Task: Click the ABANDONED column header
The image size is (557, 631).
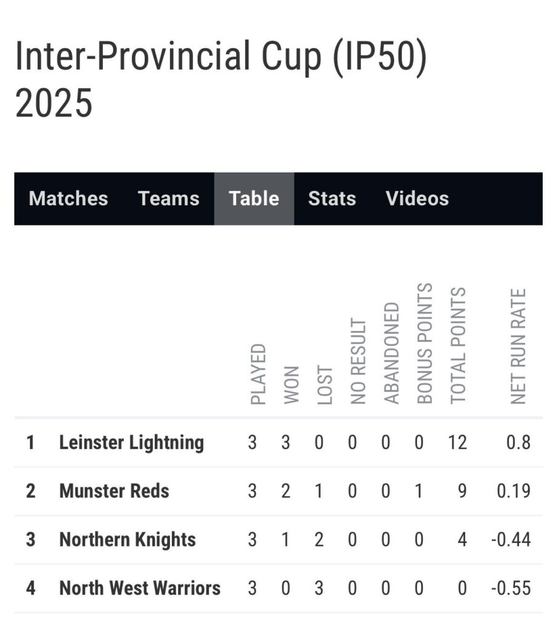Action: click(392, 353)
